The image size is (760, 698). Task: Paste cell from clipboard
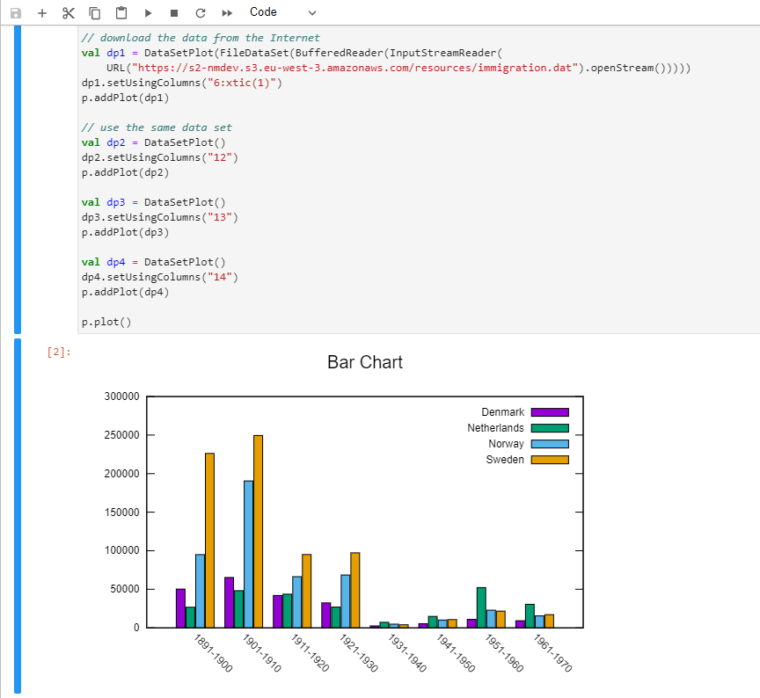pos(121,12)
